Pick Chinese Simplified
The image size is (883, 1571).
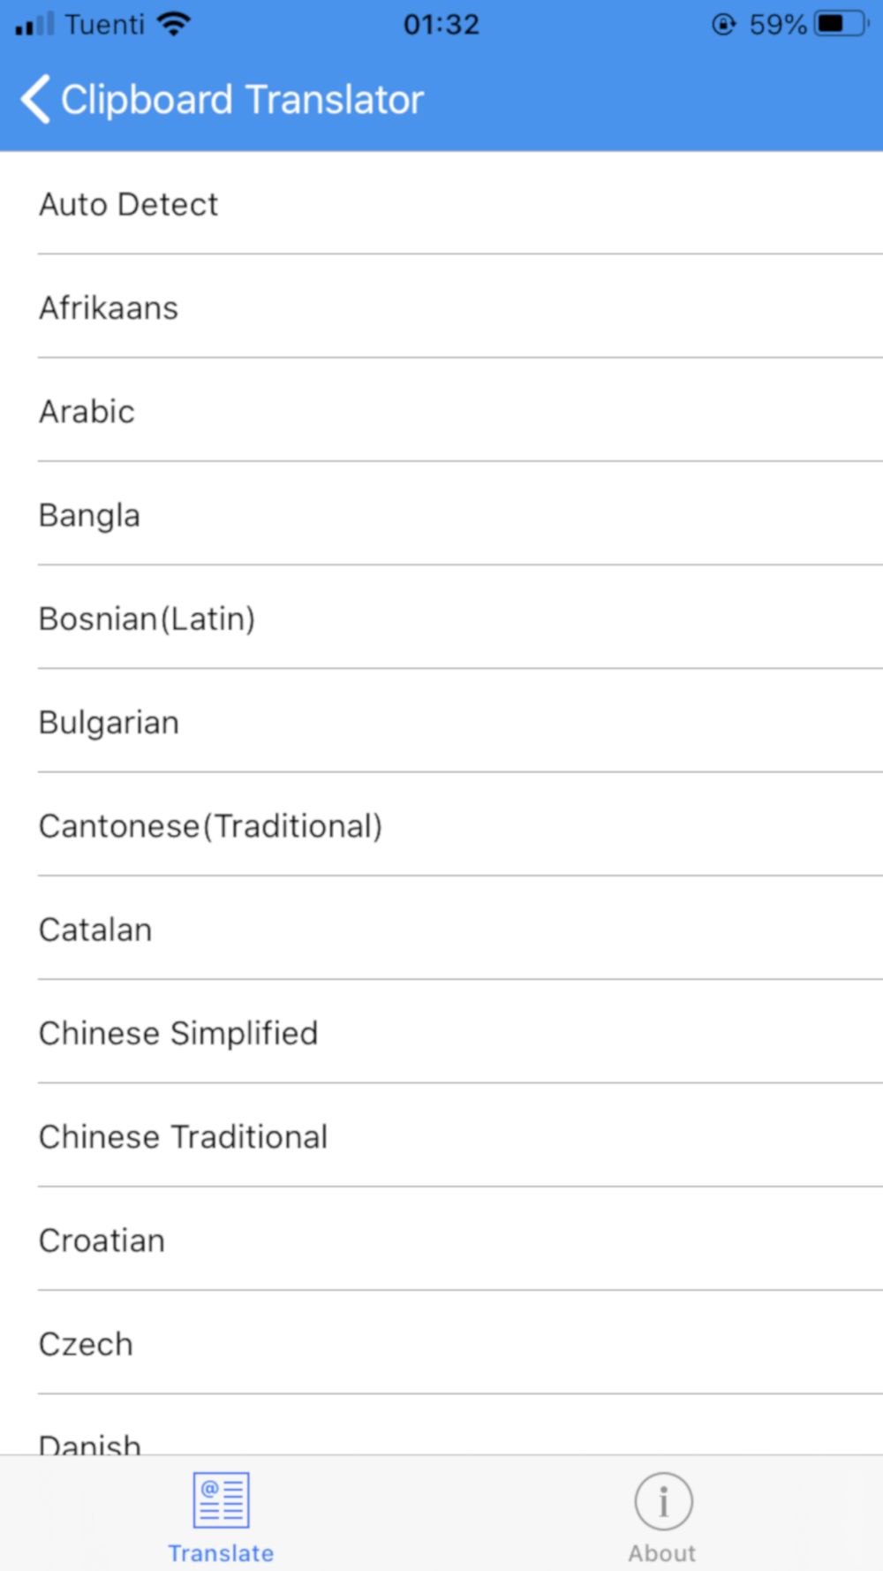(178, 1033)
